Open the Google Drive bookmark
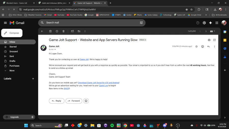Screen dimensions: 229x129 [194, 15]
